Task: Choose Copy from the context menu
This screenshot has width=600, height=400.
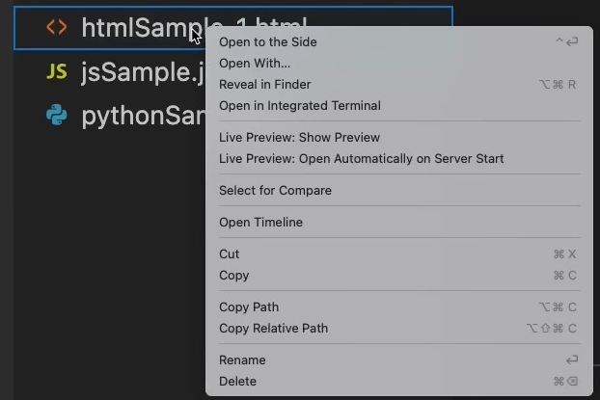Action: coord(399,275)
